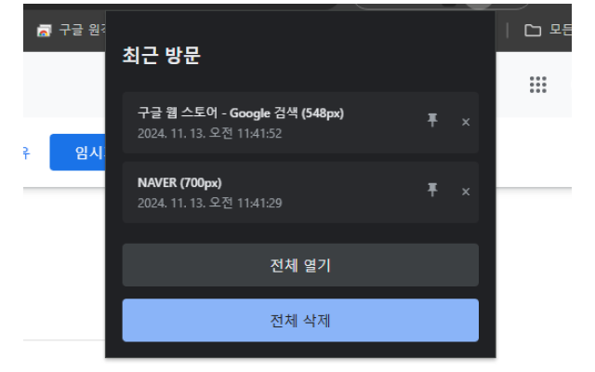Screen dimensions: 595x372
Task: Click 전체 삭제 button
Action: coord(300,320)
